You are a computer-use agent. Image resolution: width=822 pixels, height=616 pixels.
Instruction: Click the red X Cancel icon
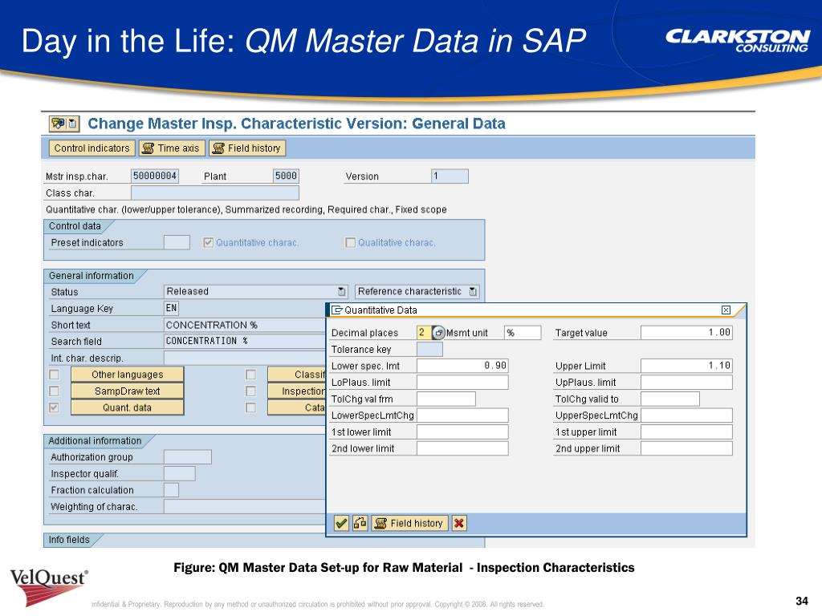click(x=458, y=523)
